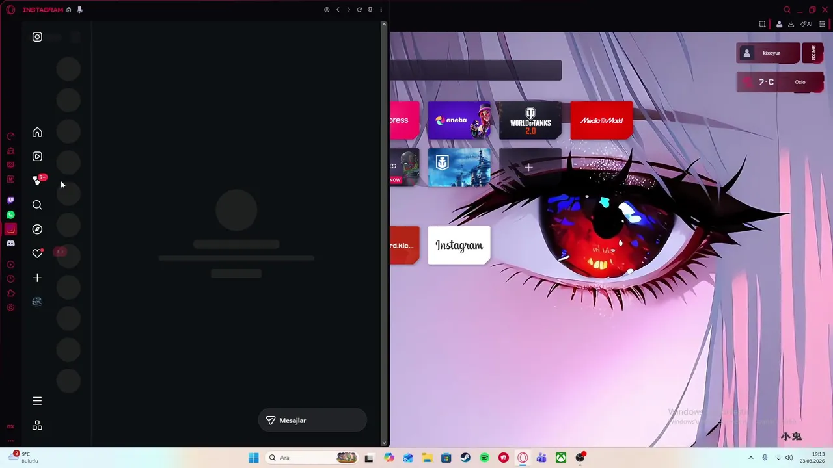Open Instagram Reels icon

click(37, 157)
